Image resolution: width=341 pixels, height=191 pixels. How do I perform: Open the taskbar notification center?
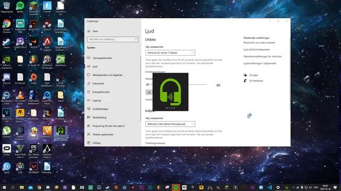click(335, 187)
